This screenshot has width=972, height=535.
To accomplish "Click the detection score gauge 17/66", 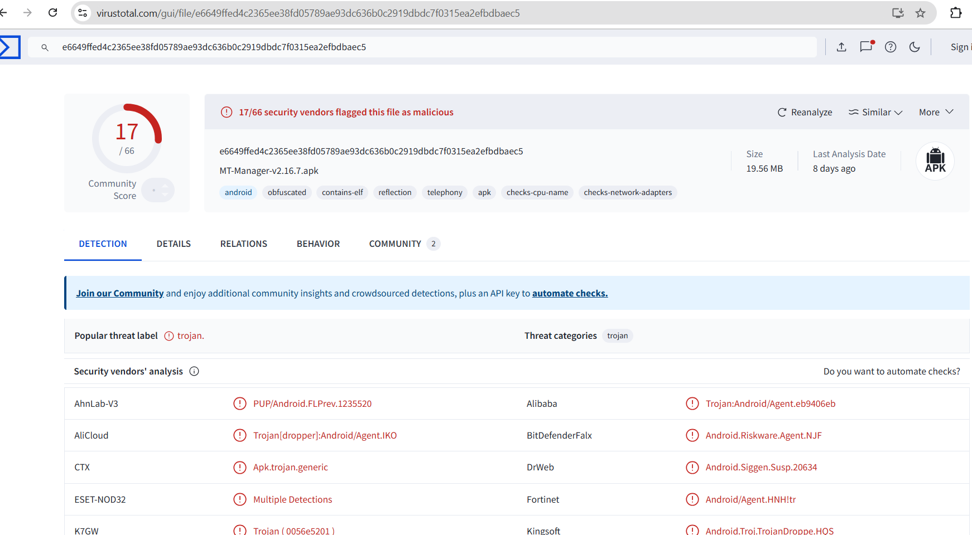I will (127, 138).
